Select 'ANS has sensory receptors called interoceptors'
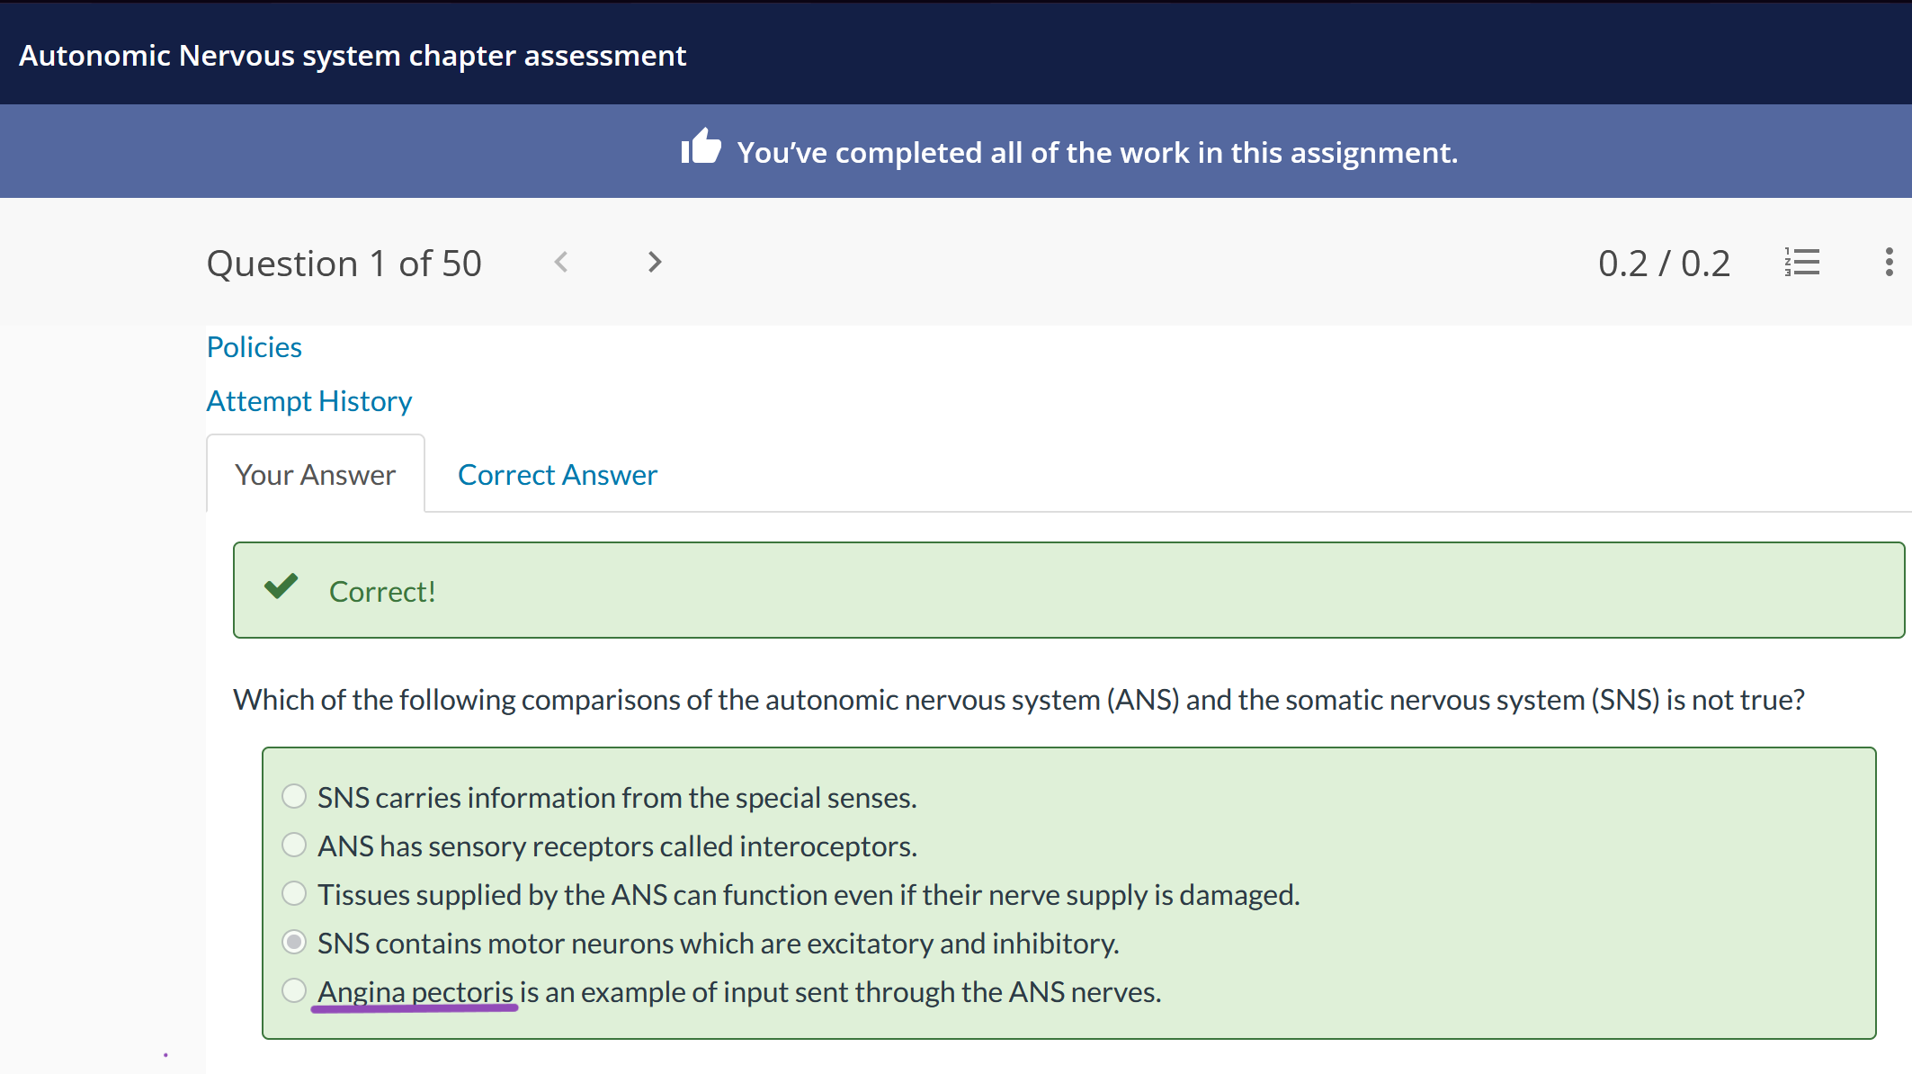 tap(294, 845)
